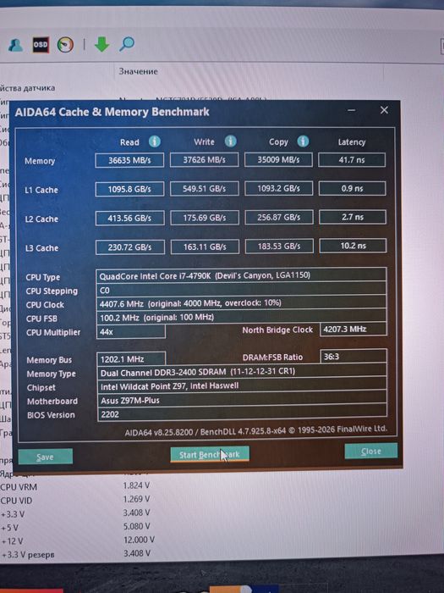The image size is (444, 593).
Task: Select CPU VID row in sensor list
Action: tap(75, 500)
